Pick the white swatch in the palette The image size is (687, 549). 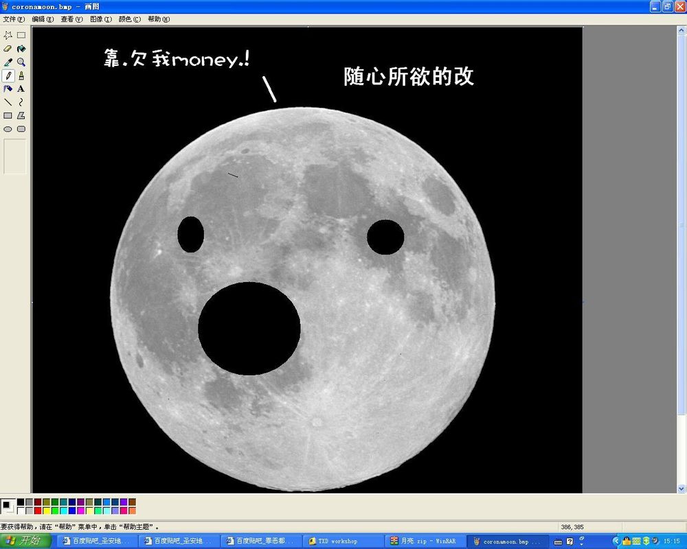point(21,511)
